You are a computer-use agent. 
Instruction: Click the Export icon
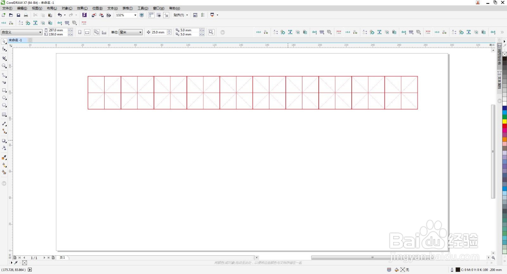pos(101,15)
